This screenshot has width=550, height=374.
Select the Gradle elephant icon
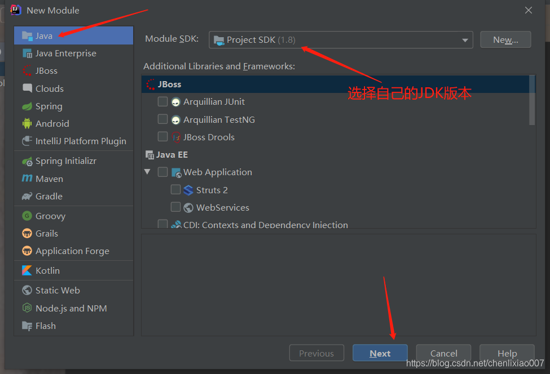click(27, 196)
